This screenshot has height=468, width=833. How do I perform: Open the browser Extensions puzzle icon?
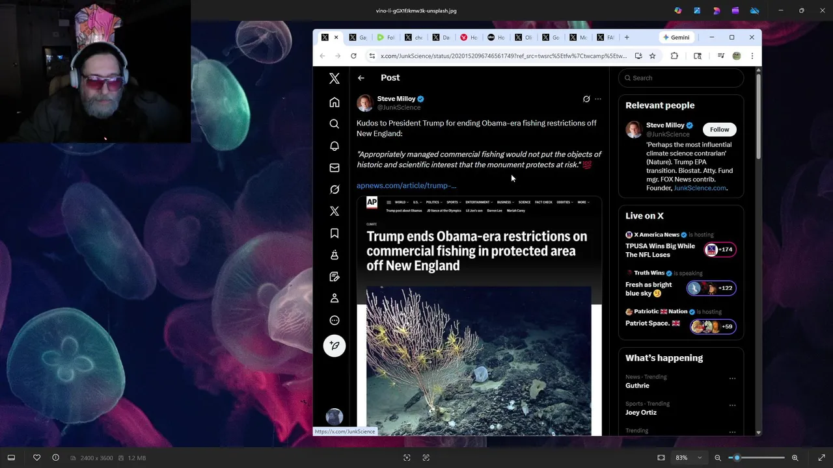pos(674,56)
